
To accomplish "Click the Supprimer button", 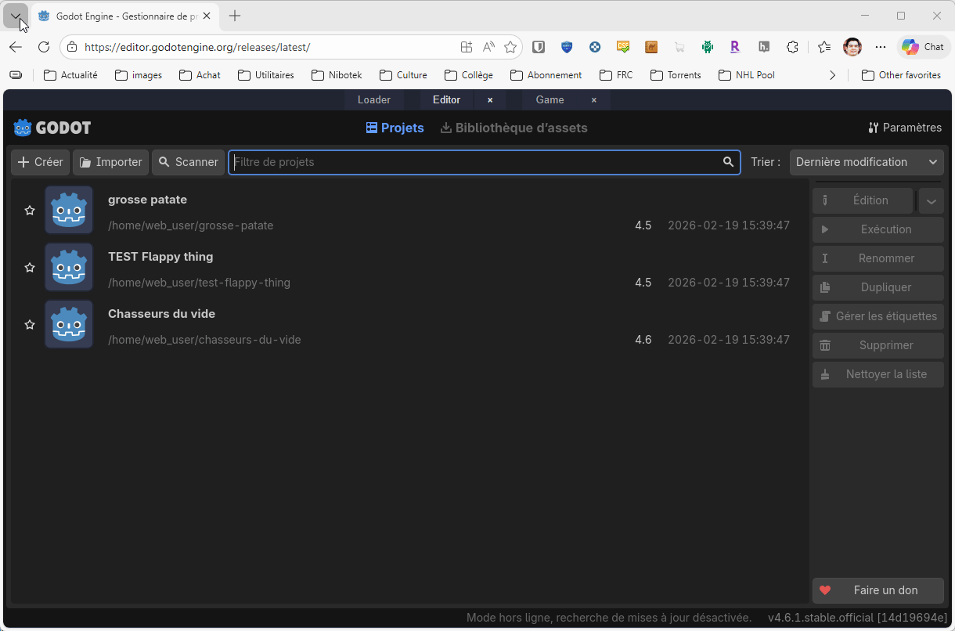I will coord(878,345).
